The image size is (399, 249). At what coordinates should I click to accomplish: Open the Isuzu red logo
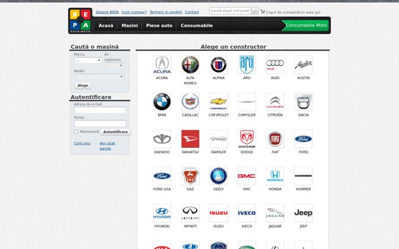[x=218, y=213]
